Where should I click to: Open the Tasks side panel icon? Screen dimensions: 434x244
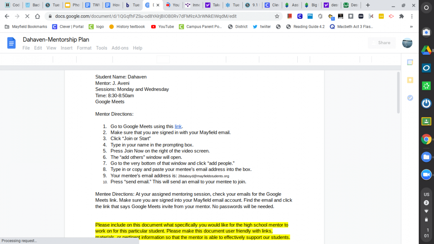410,98
